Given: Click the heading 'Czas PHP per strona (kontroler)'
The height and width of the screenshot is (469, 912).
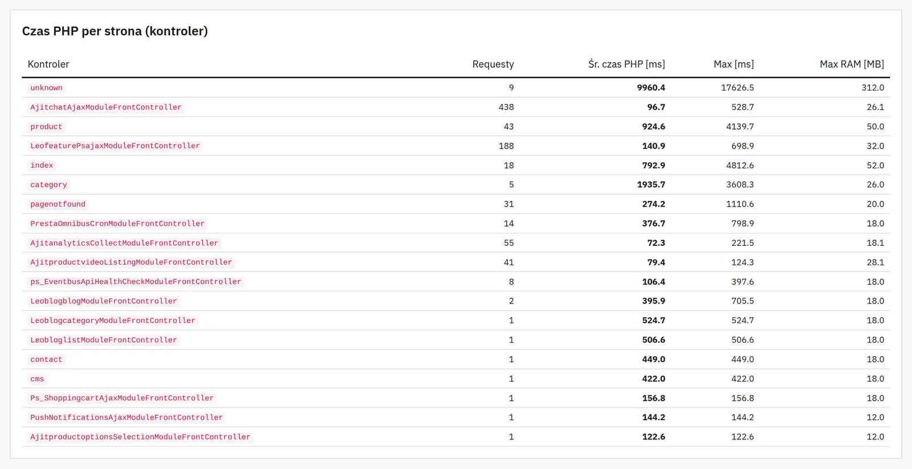Looking at the screenshot, I should point(115,31).
